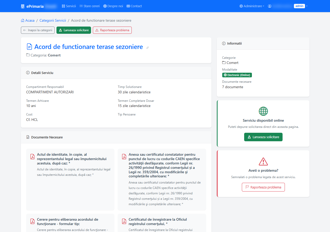Click the Cerere pentru eliberarea acordului document title
This screenshot has width=330, height=232.
click(x=68, y=222)
